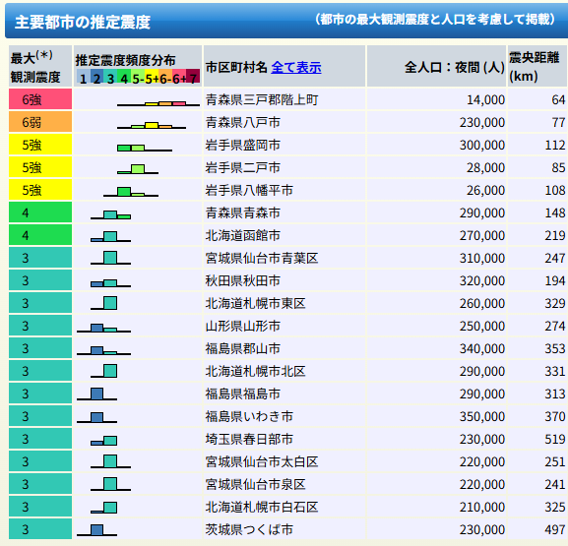The image size is (568, 546).
Task: Select 青森県三戸郡階上町 city name
Action: 262,99
